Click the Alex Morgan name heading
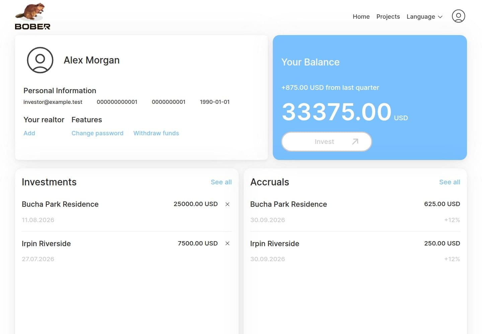Viewport: 482px width, 334px height. point(92,60)
